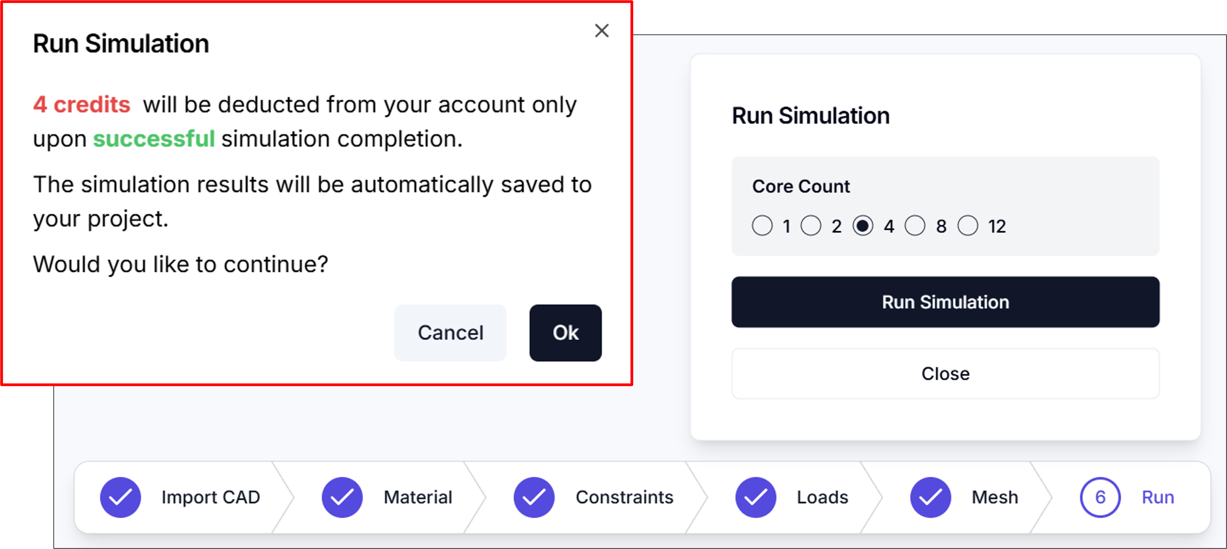Choose 12 cores radio option
The height and width of the screenshot is (549, 1227).
click(x=967, y=226)
